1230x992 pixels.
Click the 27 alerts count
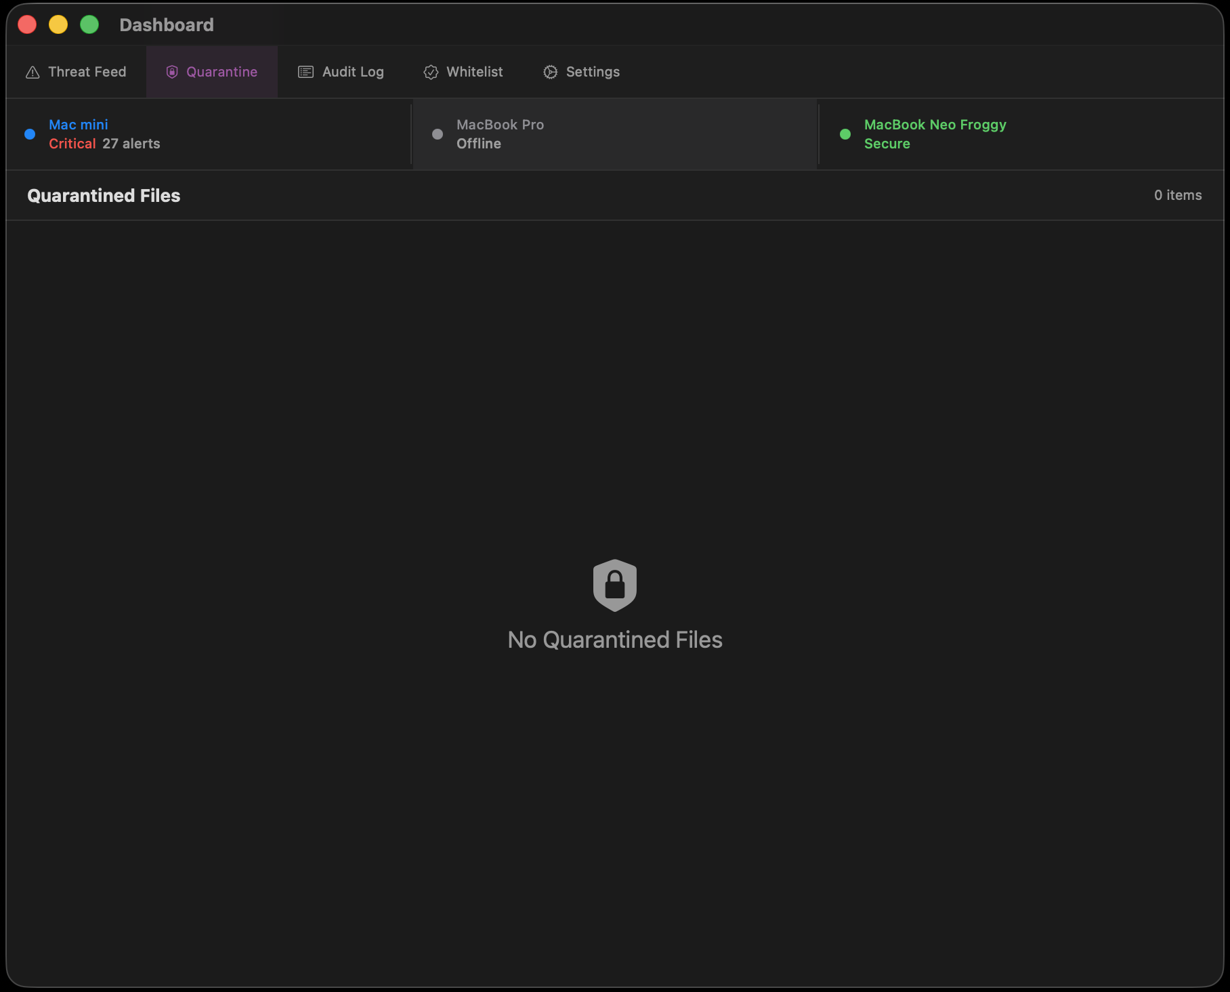tap(131, 144)
